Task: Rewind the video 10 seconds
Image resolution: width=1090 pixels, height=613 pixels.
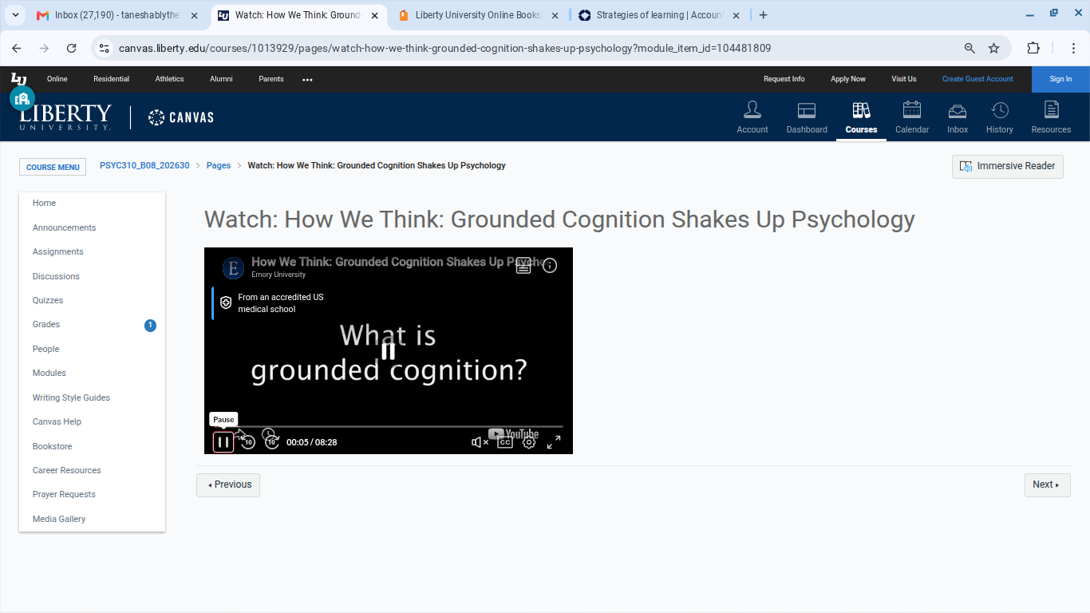Action: (247, 441)
